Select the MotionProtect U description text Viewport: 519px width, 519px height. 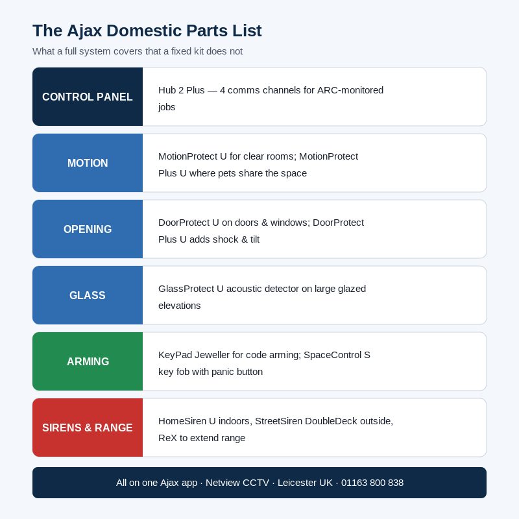(258, 165)
